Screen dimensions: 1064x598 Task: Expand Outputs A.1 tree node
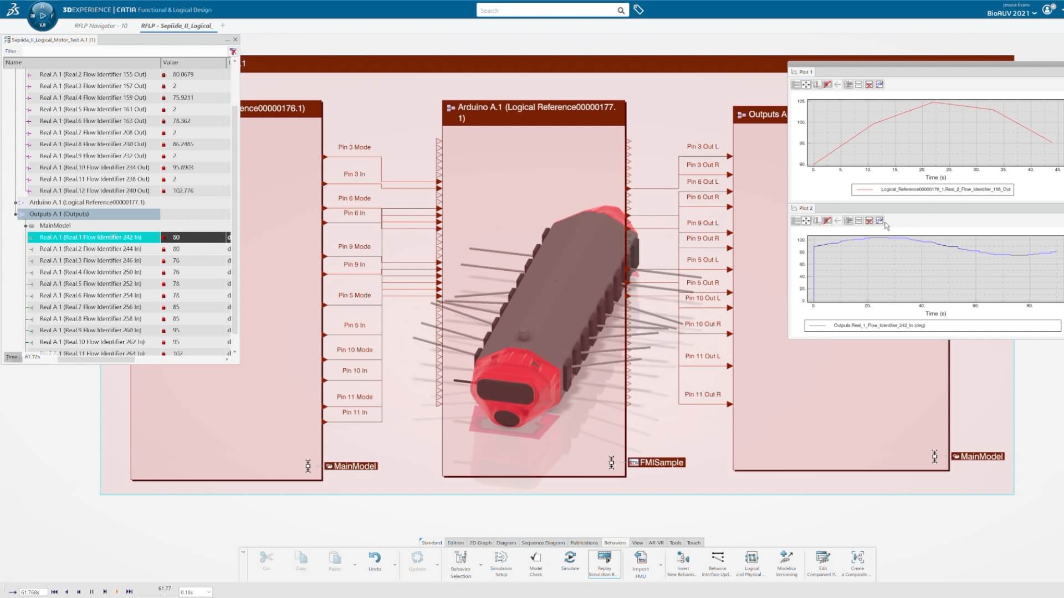[x=16, y=214]
